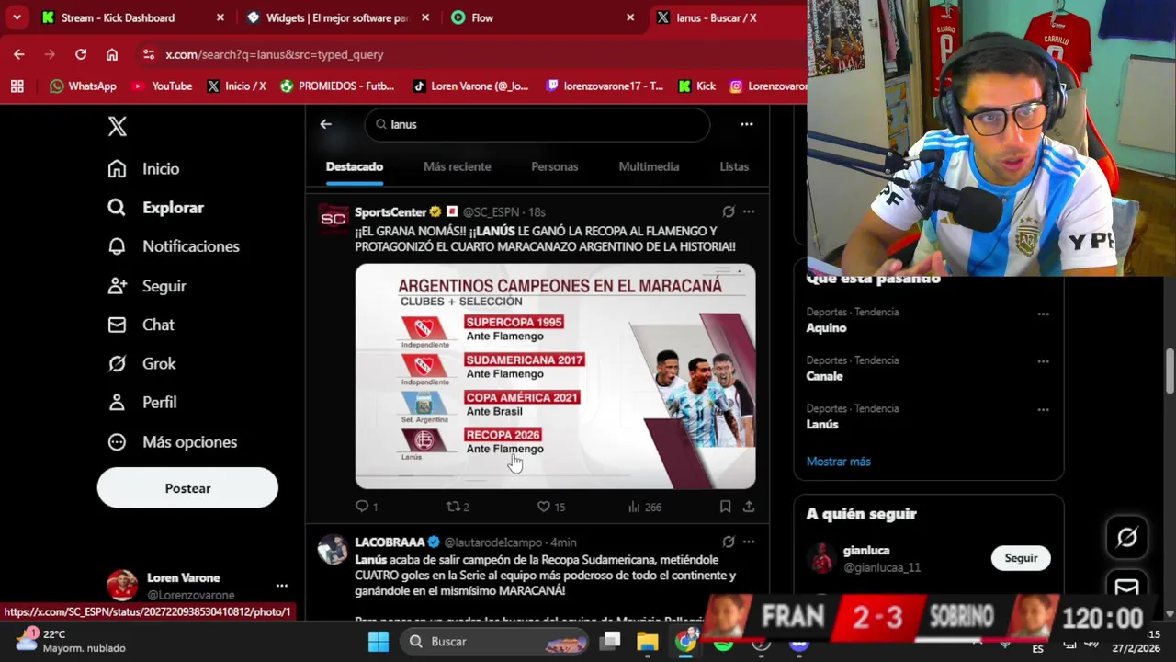Switch to Destacado tab
The width and height of the screenshot is (1176, 662).
(355, 166)
